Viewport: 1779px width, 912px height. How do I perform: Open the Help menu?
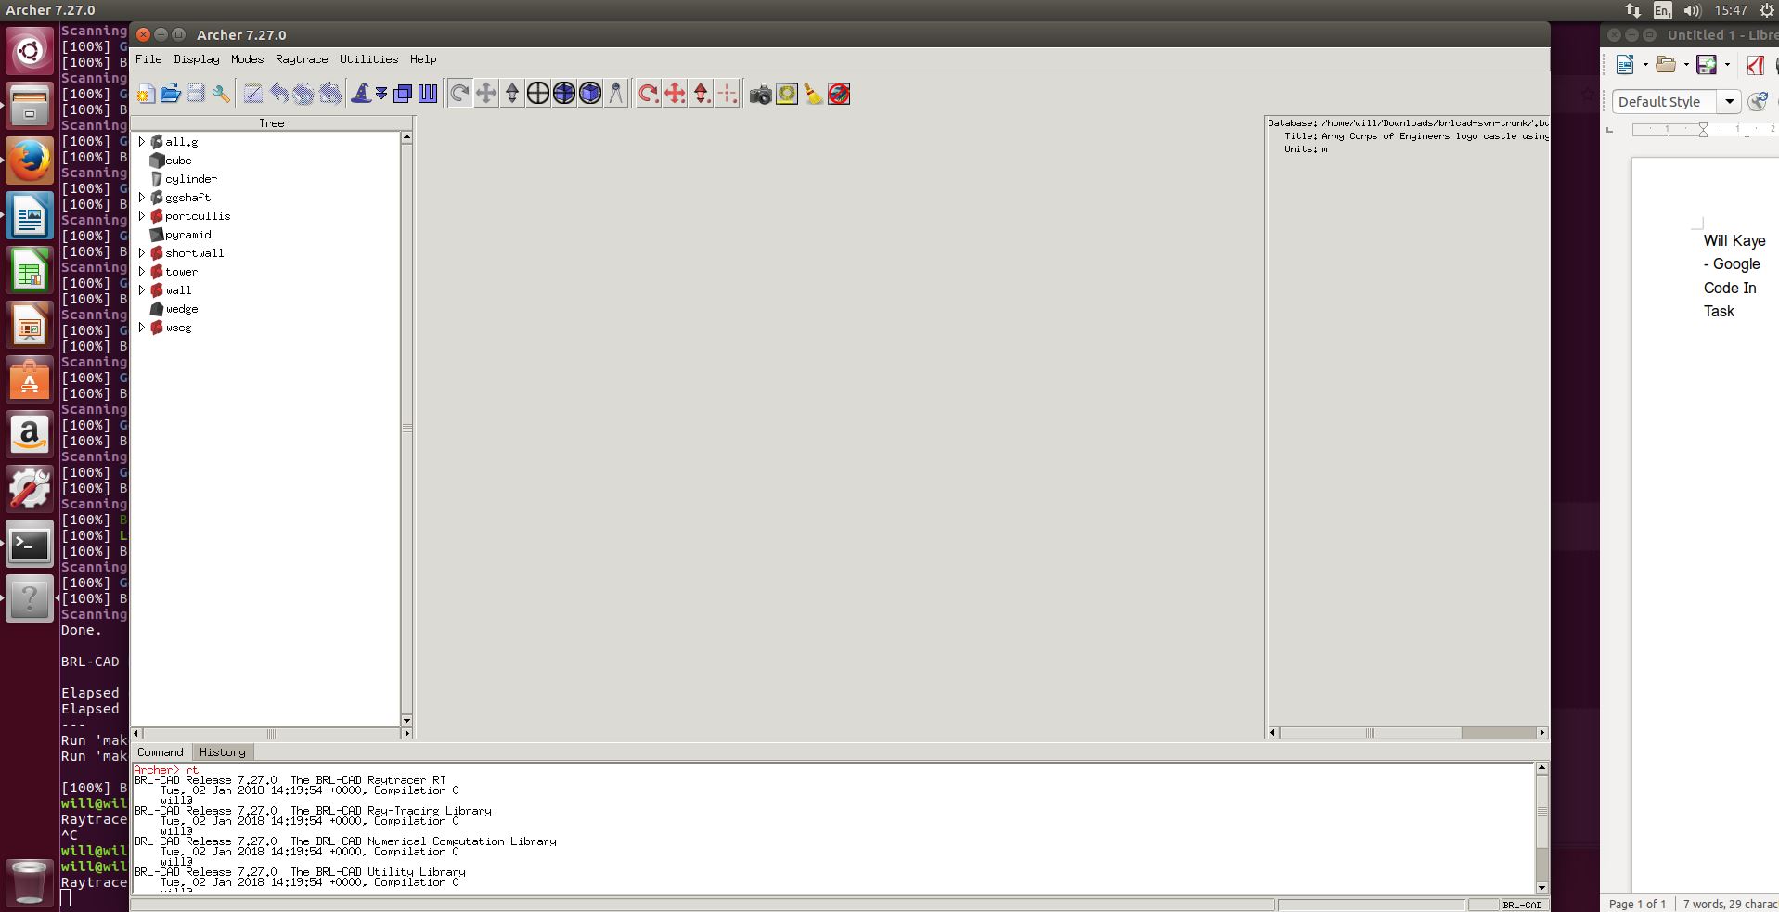pyautogui.click(x=423, y=59)
